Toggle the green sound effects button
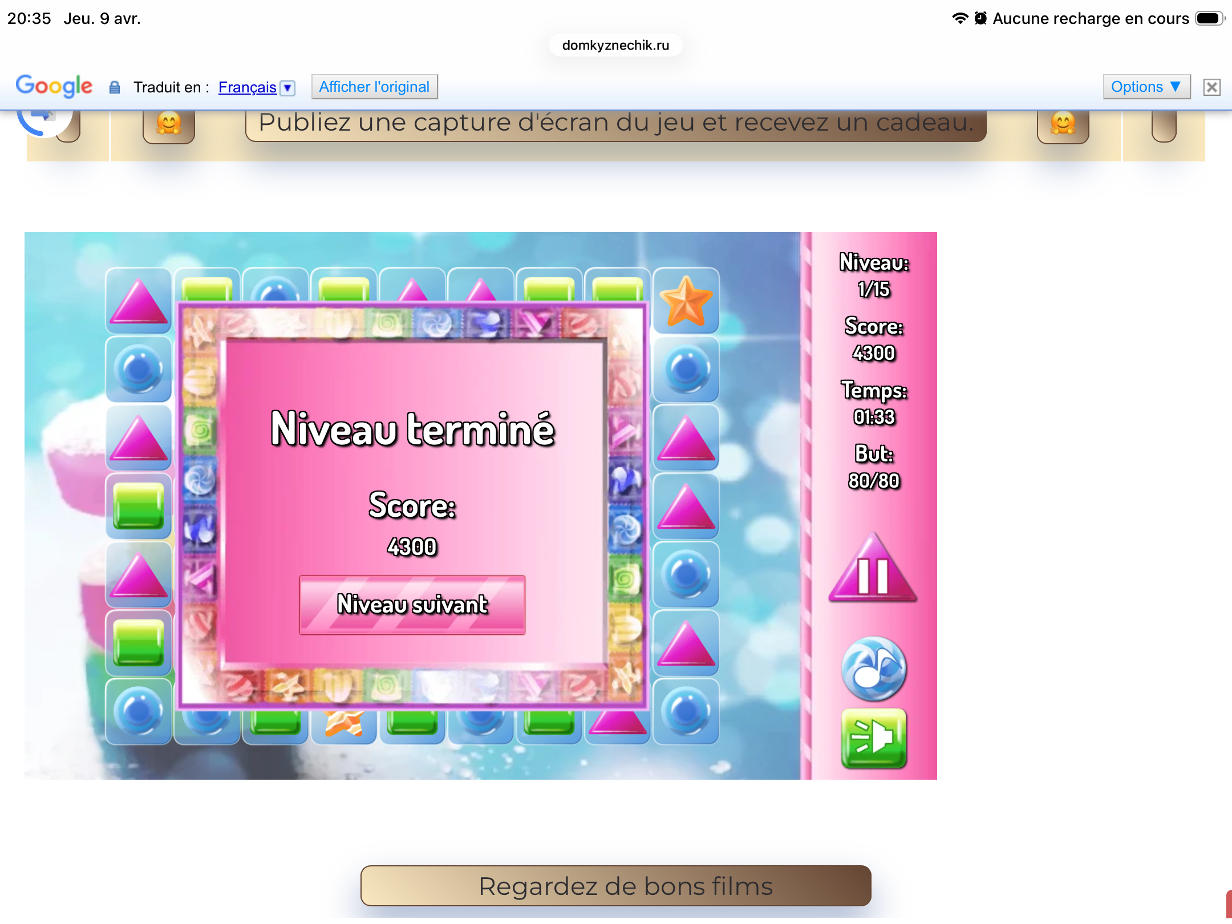Screen dimensions: 1232x924 pyautogui.click(x=874, y=738)
